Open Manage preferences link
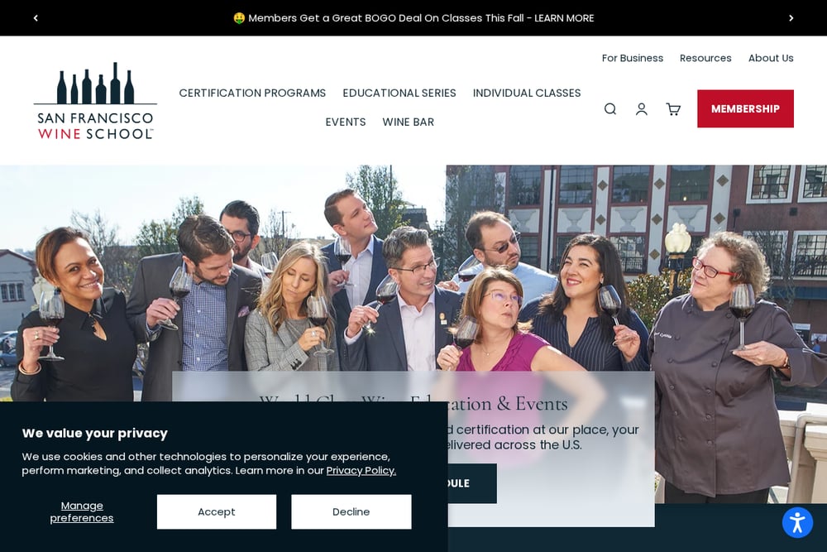The width and height of the screenshot is (827, 552). pos(82,512)
